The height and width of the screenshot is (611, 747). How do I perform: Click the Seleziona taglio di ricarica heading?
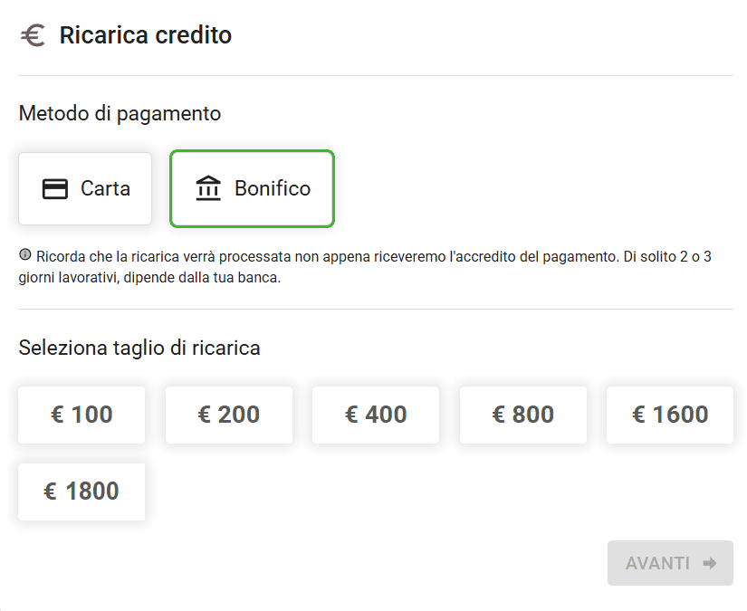(139, 348)
